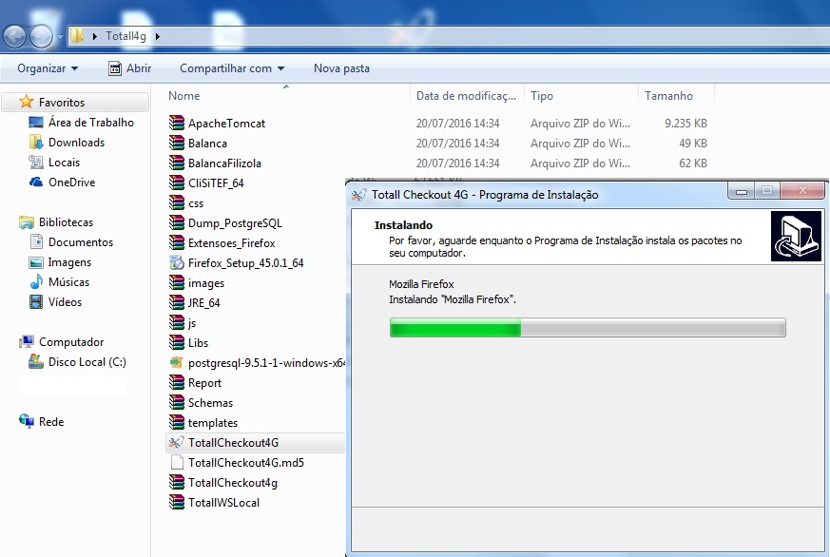Select Disco Local (C:) drive icon
830x557 pixels.
pos(36,362)
